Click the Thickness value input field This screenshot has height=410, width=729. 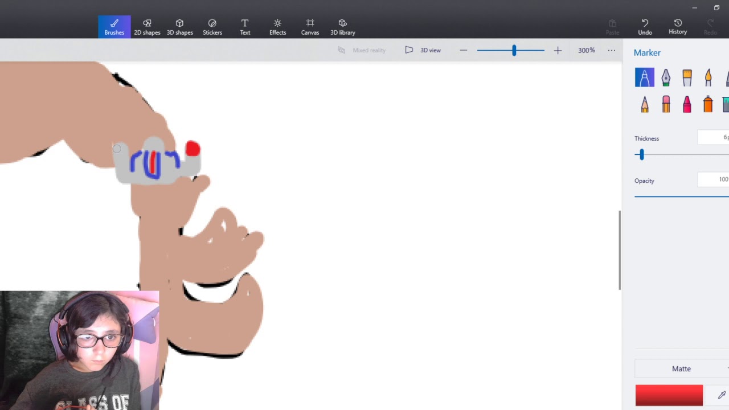click(714, 137)
